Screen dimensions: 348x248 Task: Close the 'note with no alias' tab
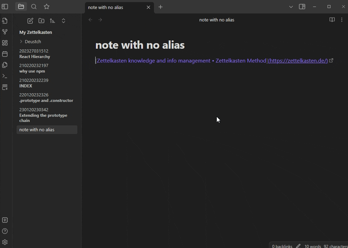tap(148, 7)
